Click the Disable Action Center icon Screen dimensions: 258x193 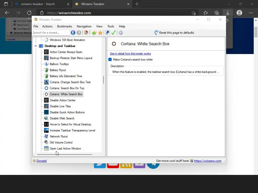coord(46,100)
